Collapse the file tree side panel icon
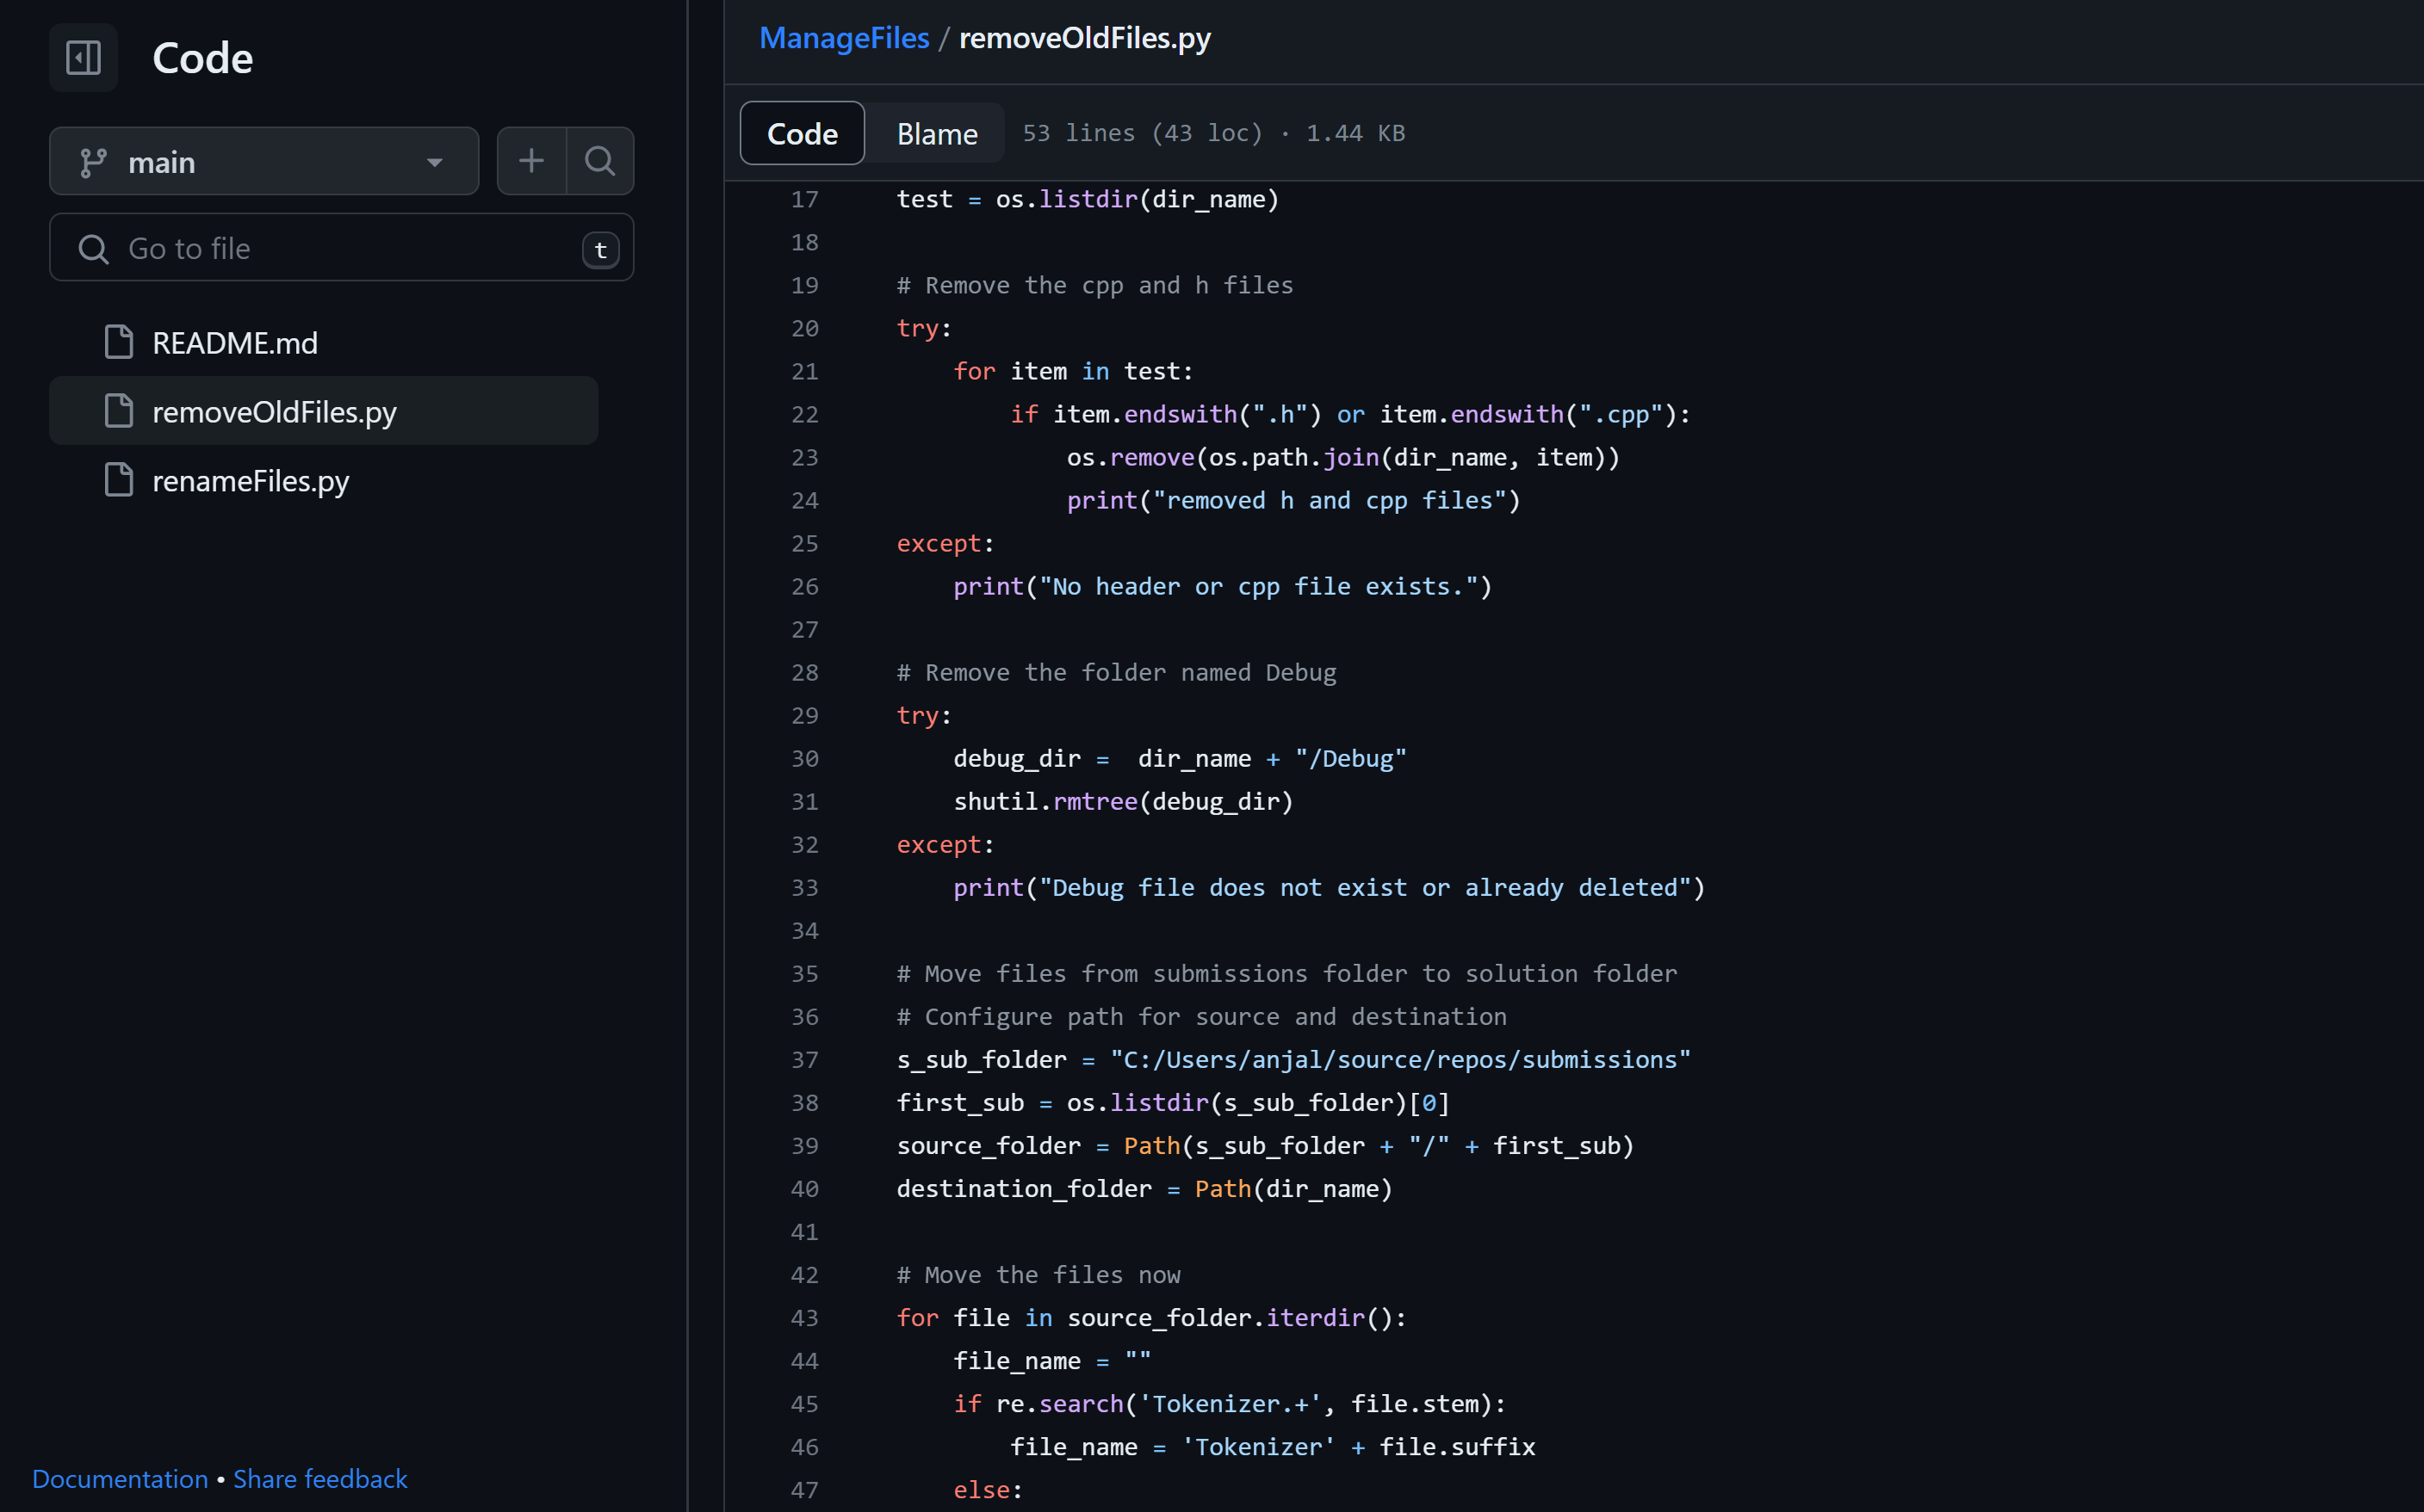Image resolution: width=2424 pixels, height=1512 pixels. pos(83,58)
